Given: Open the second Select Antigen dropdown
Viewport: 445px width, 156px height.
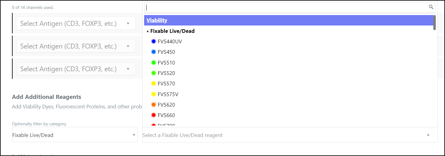Looking at the screenshot, I should [76, 46].
